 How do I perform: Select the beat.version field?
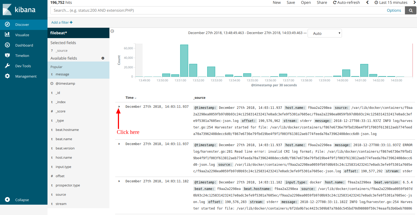tap(65, 148)
